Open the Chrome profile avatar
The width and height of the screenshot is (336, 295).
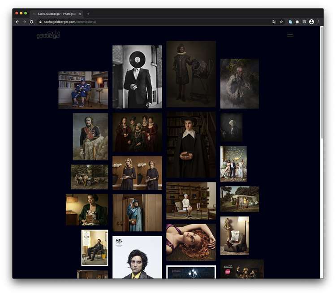311,22
